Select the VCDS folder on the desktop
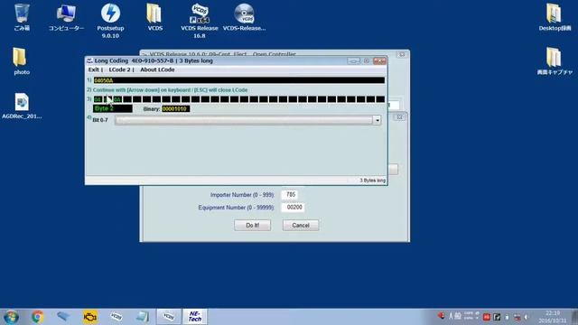This screenshot has height=325, width=578. pos(154,17)
